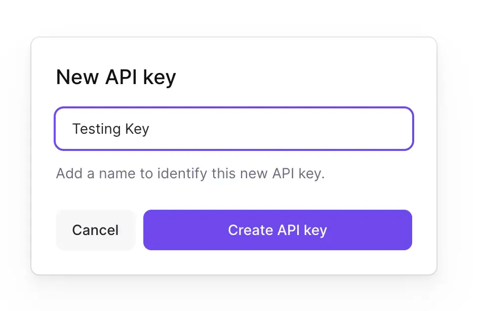Focus the API key name input field

233,129
